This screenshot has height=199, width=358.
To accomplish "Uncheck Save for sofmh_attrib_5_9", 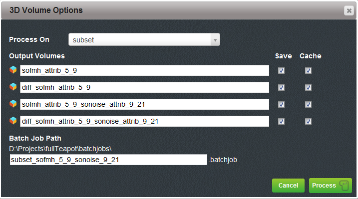I will (281, 71).
